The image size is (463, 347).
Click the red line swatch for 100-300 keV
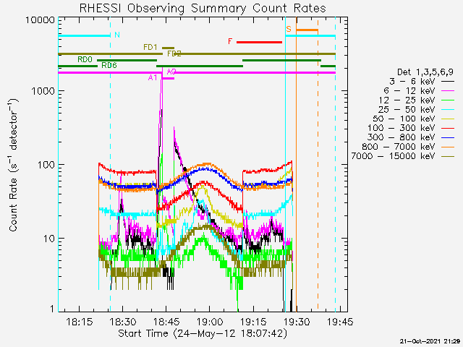point(448,129)
